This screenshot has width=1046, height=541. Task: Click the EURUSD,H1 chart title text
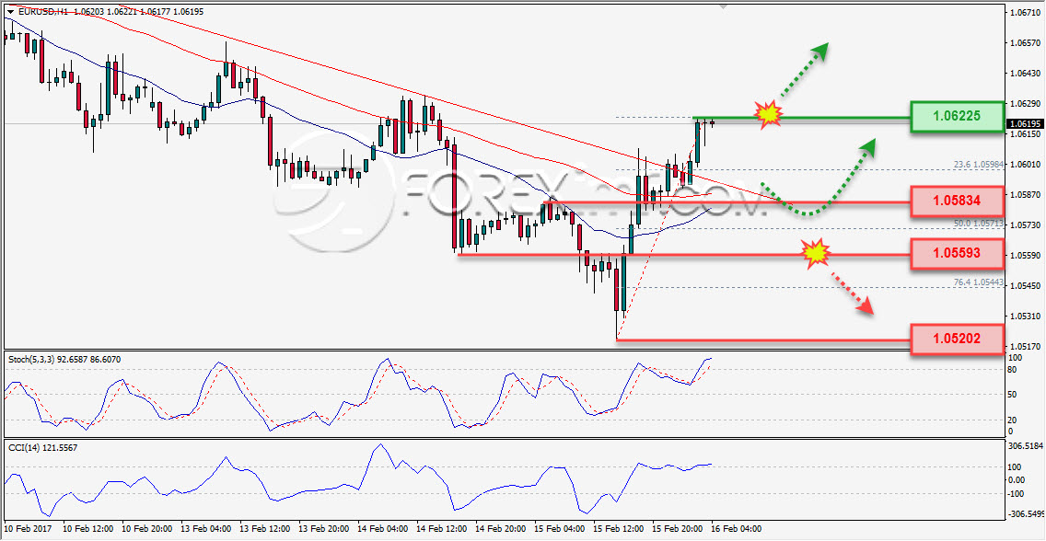[42, 13]
